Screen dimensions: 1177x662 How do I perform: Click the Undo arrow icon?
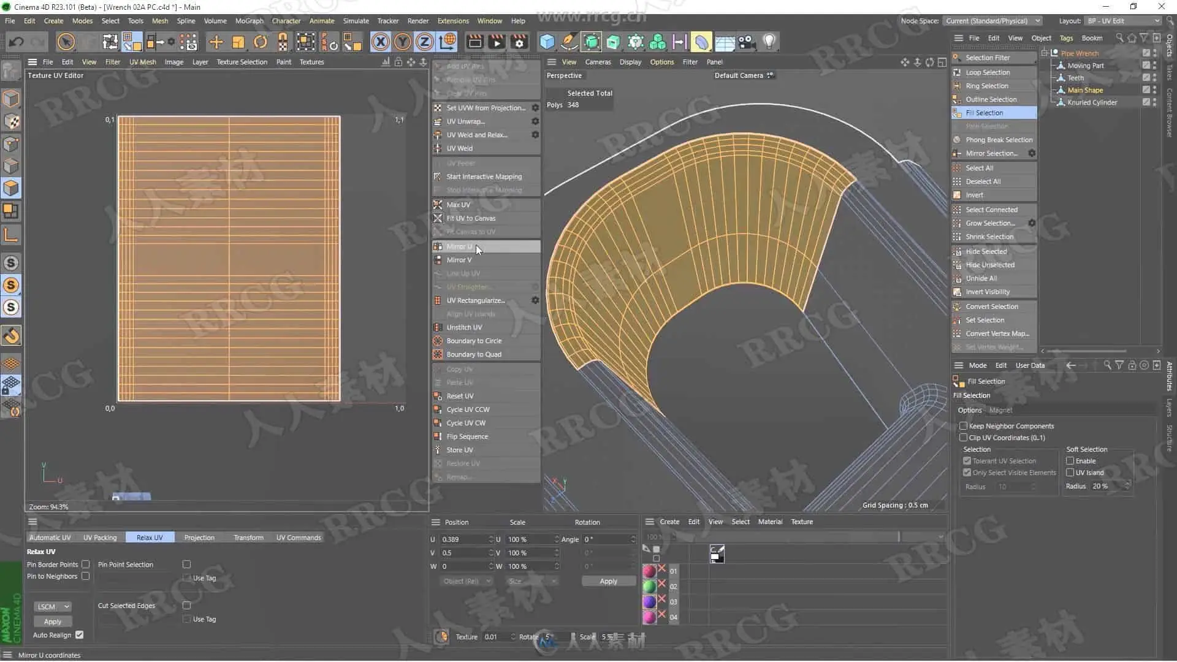click(x=17, y=42)
